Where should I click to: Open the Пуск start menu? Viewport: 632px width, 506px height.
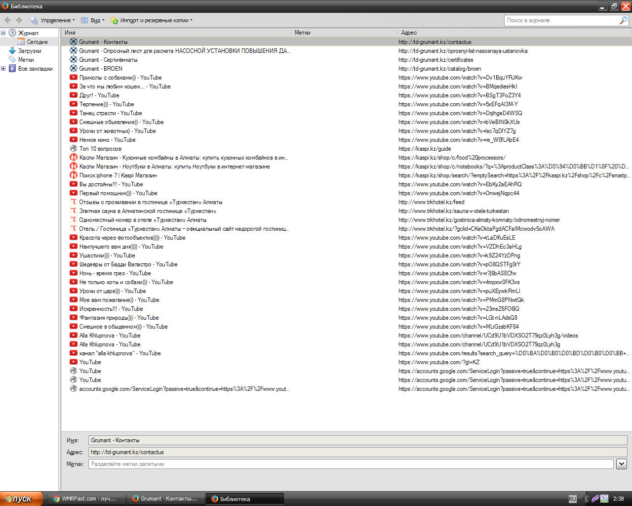click(x=22, y=499)
